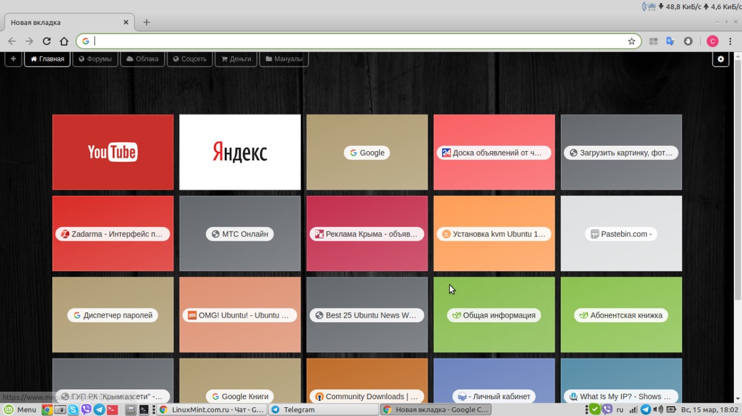This screenshot has width=742, height=416.
Task: Launch the red terminal launcher
Action: click(112, 410)
